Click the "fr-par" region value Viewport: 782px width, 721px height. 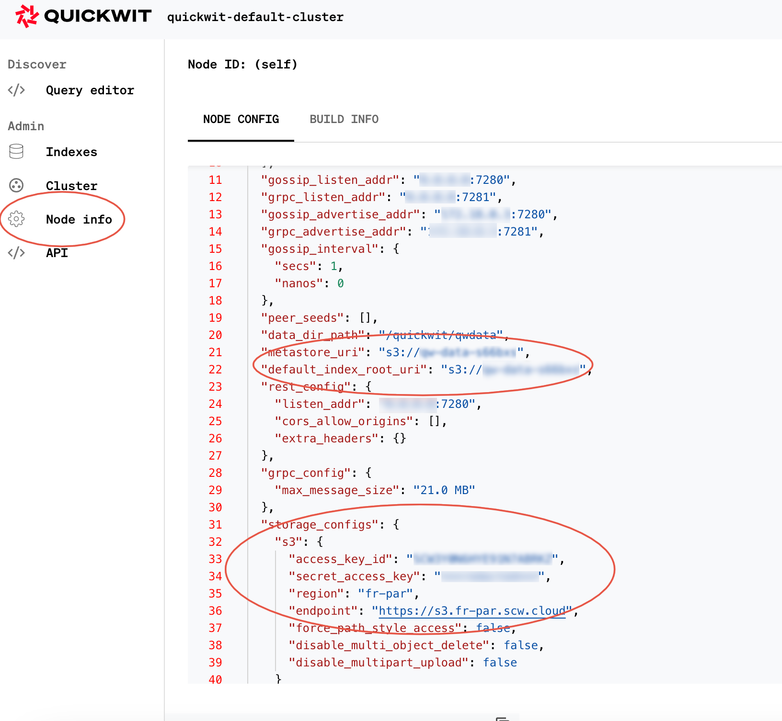click(x=386, y=594)
